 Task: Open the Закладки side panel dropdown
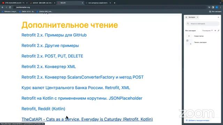point(193,17)
